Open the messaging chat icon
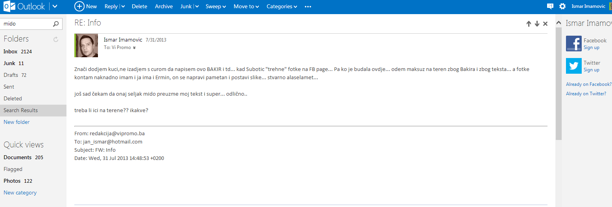The width and height of the screenshot is (612, 207). [x=550, y=6]
